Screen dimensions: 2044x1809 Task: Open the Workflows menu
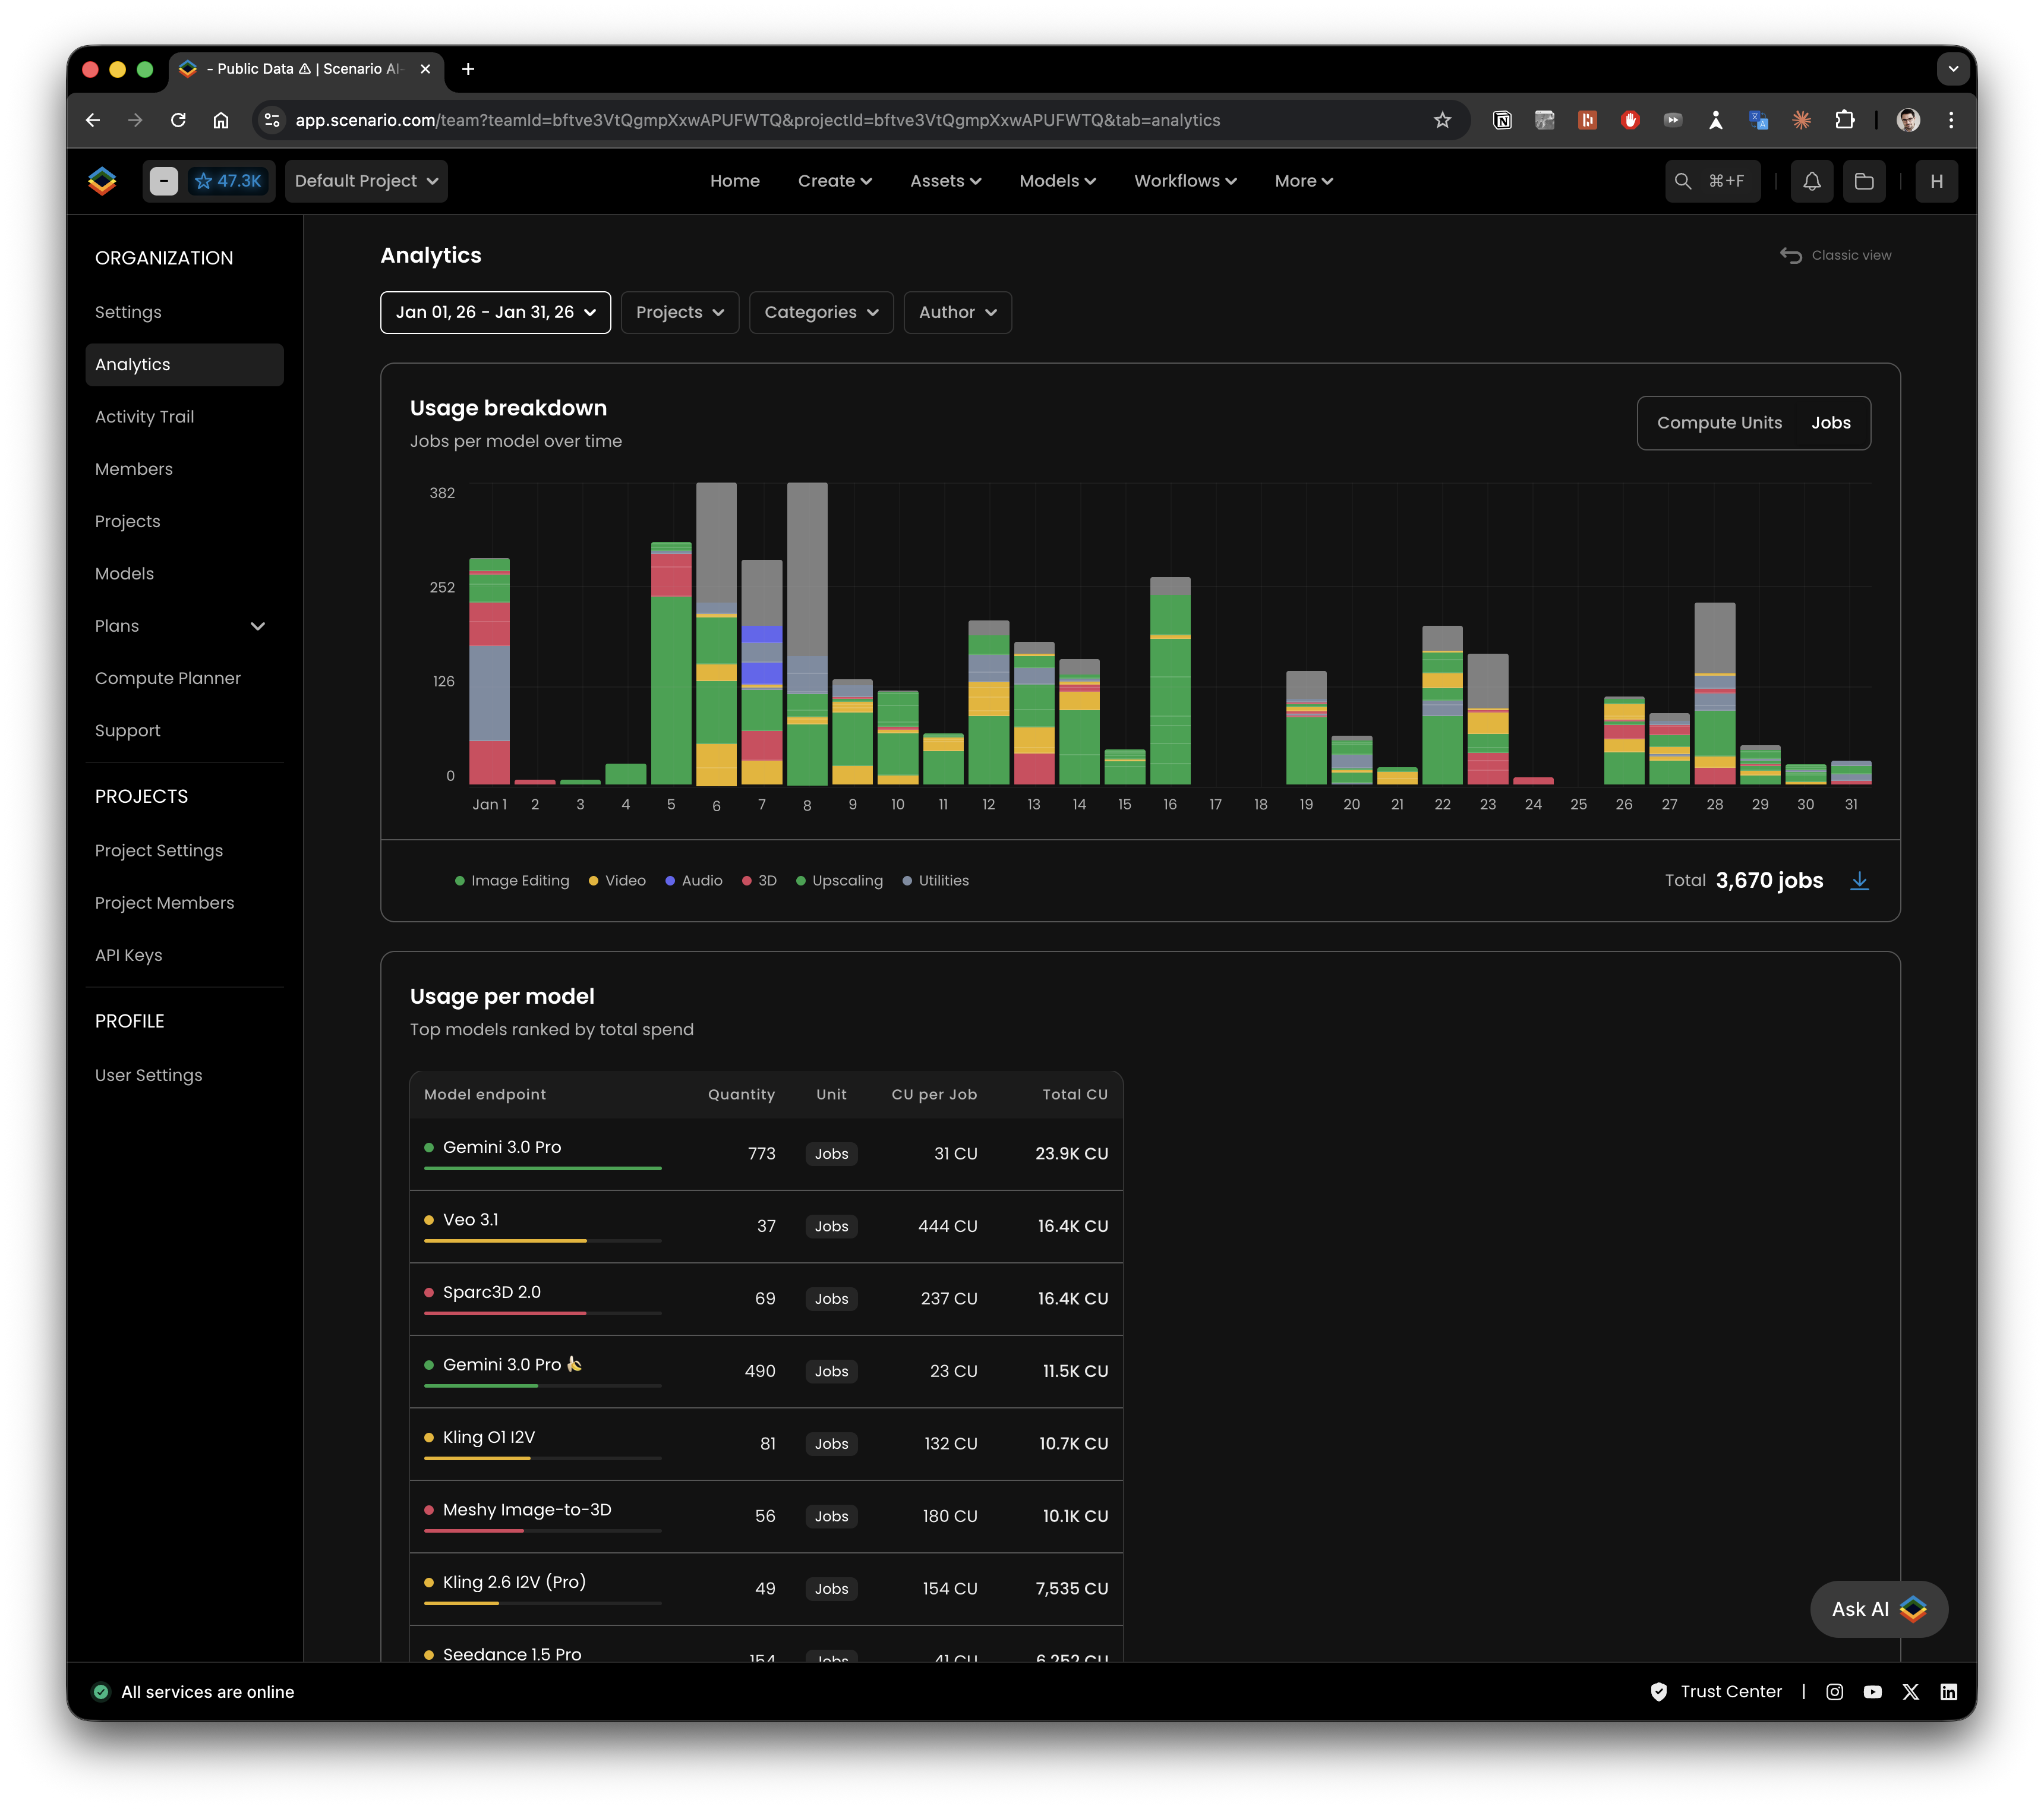click(1185, 181)
